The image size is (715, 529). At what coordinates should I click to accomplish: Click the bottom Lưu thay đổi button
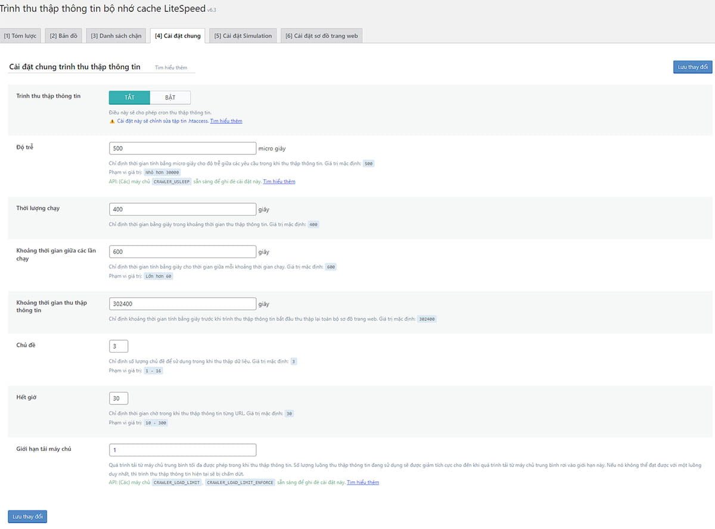[27, 516]
